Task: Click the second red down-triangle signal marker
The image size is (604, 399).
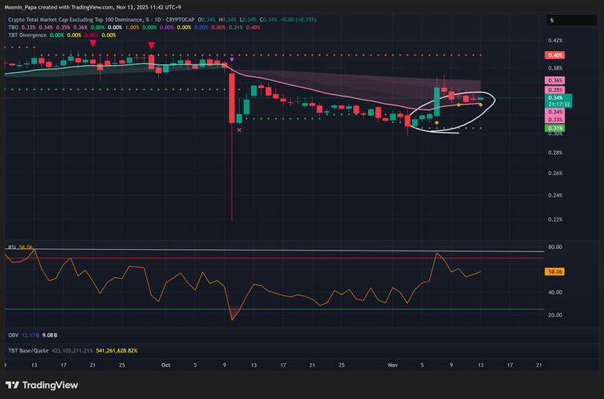Action: 151,46
